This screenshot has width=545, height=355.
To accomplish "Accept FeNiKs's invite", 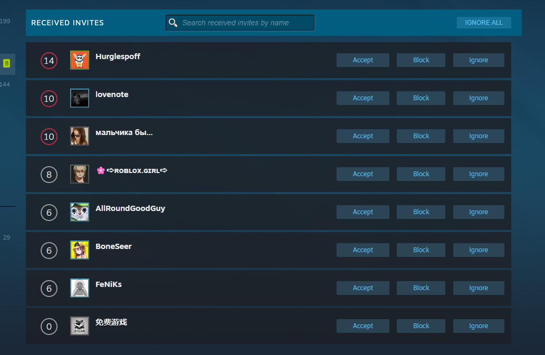I will point(363,288).
